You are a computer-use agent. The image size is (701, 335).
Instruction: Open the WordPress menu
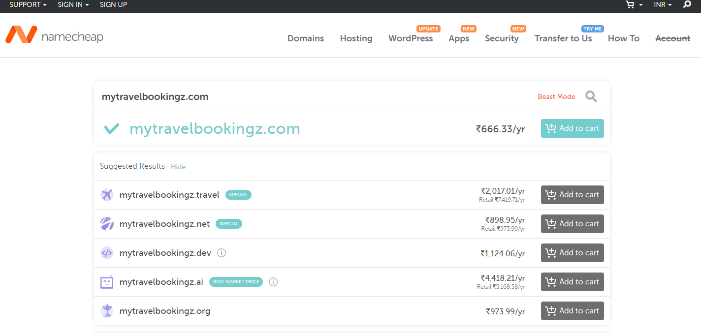point(411,38)
